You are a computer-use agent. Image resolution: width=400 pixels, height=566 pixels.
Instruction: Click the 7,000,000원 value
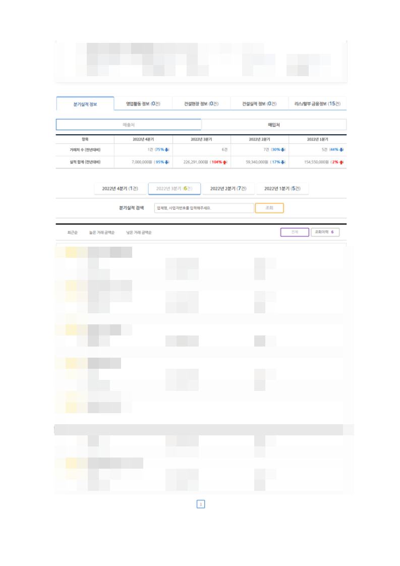tap(142, 162)
